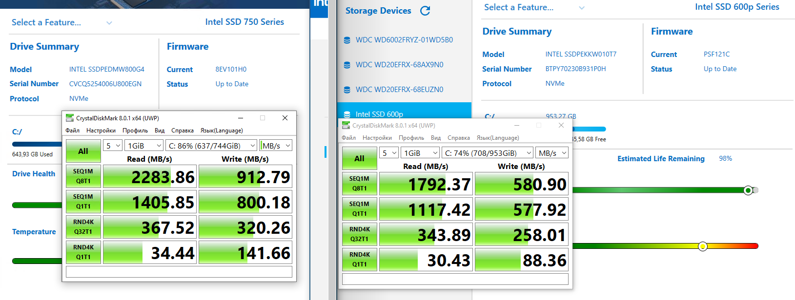Open Файл menu in right CrystalDiskMark
This screenshot has height=300, width=795.
[x=348, y=138]
